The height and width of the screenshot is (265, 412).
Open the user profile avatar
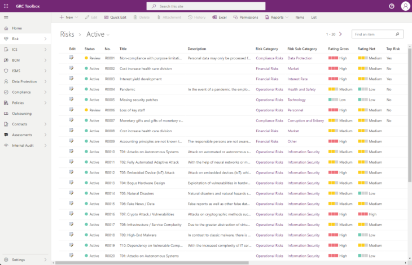405,6
